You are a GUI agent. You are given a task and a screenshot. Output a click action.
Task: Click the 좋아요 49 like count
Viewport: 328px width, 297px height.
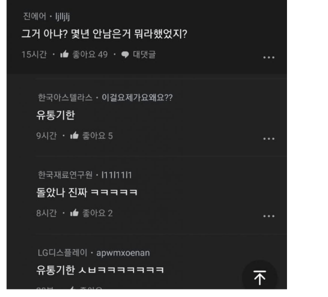click(x=90, y=54)
